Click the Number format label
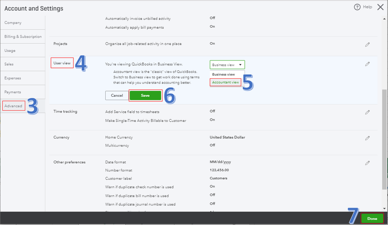The image size is (388, 225). [118, 170]
